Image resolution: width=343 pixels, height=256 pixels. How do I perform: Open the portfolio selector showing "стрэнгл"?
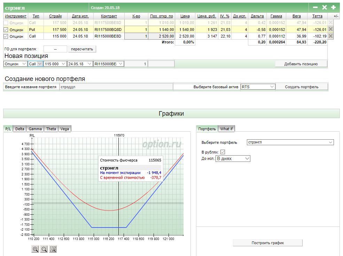pyautogui.click(x=290, y=142)
